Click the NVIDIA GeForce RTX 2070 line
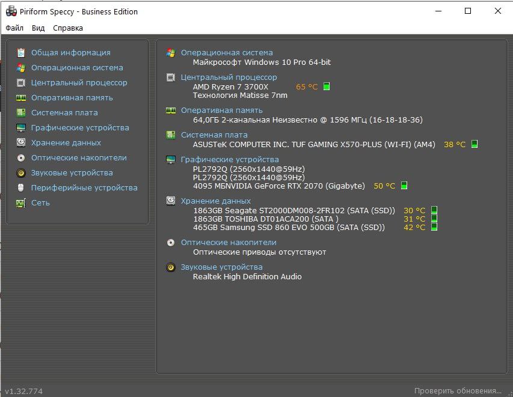The image size is (513, 397). (x=278, y=186)
